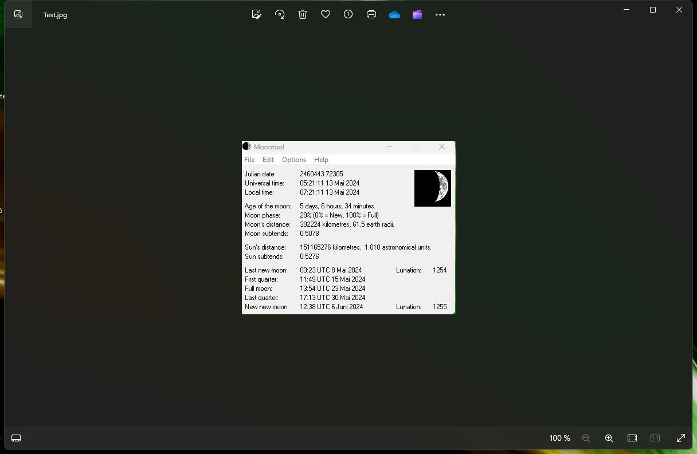Show file info panel

(348, 15)
